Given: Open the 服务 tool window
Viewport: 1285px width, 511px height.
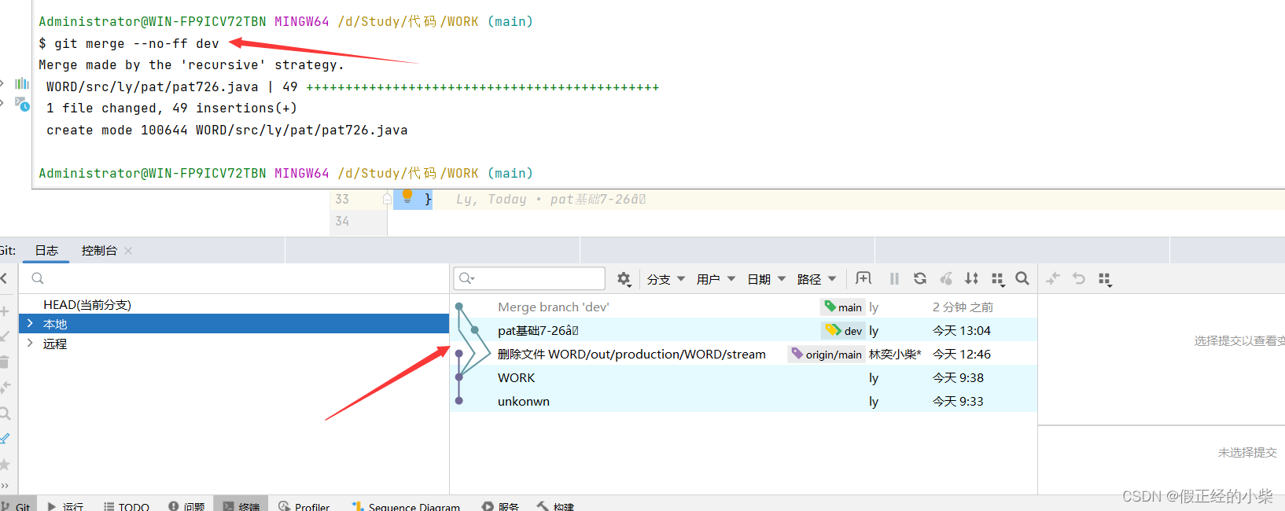Looking at the screenshot, I should [501, 506].
